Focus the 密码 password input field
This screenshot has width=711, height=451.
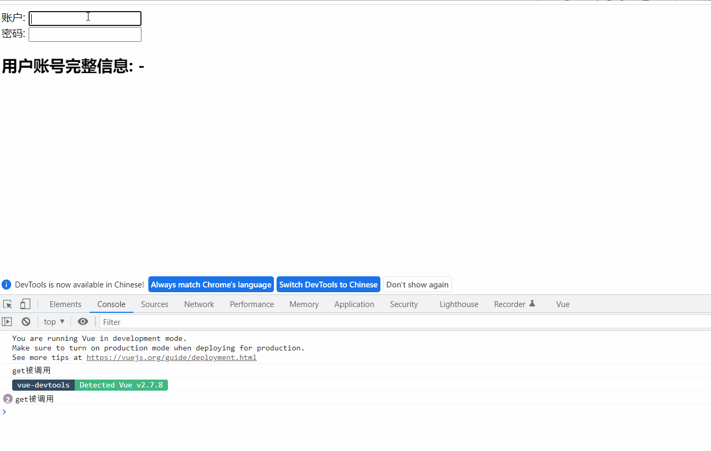point(85,34)
